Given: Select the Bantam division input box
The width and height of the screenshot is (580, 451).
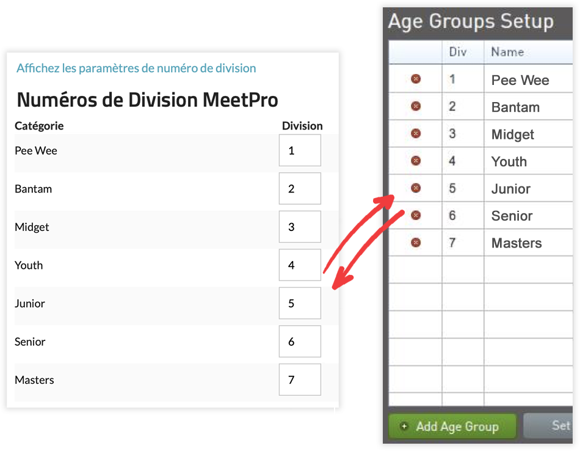Looking at the screenshot, I should (300, 188).
